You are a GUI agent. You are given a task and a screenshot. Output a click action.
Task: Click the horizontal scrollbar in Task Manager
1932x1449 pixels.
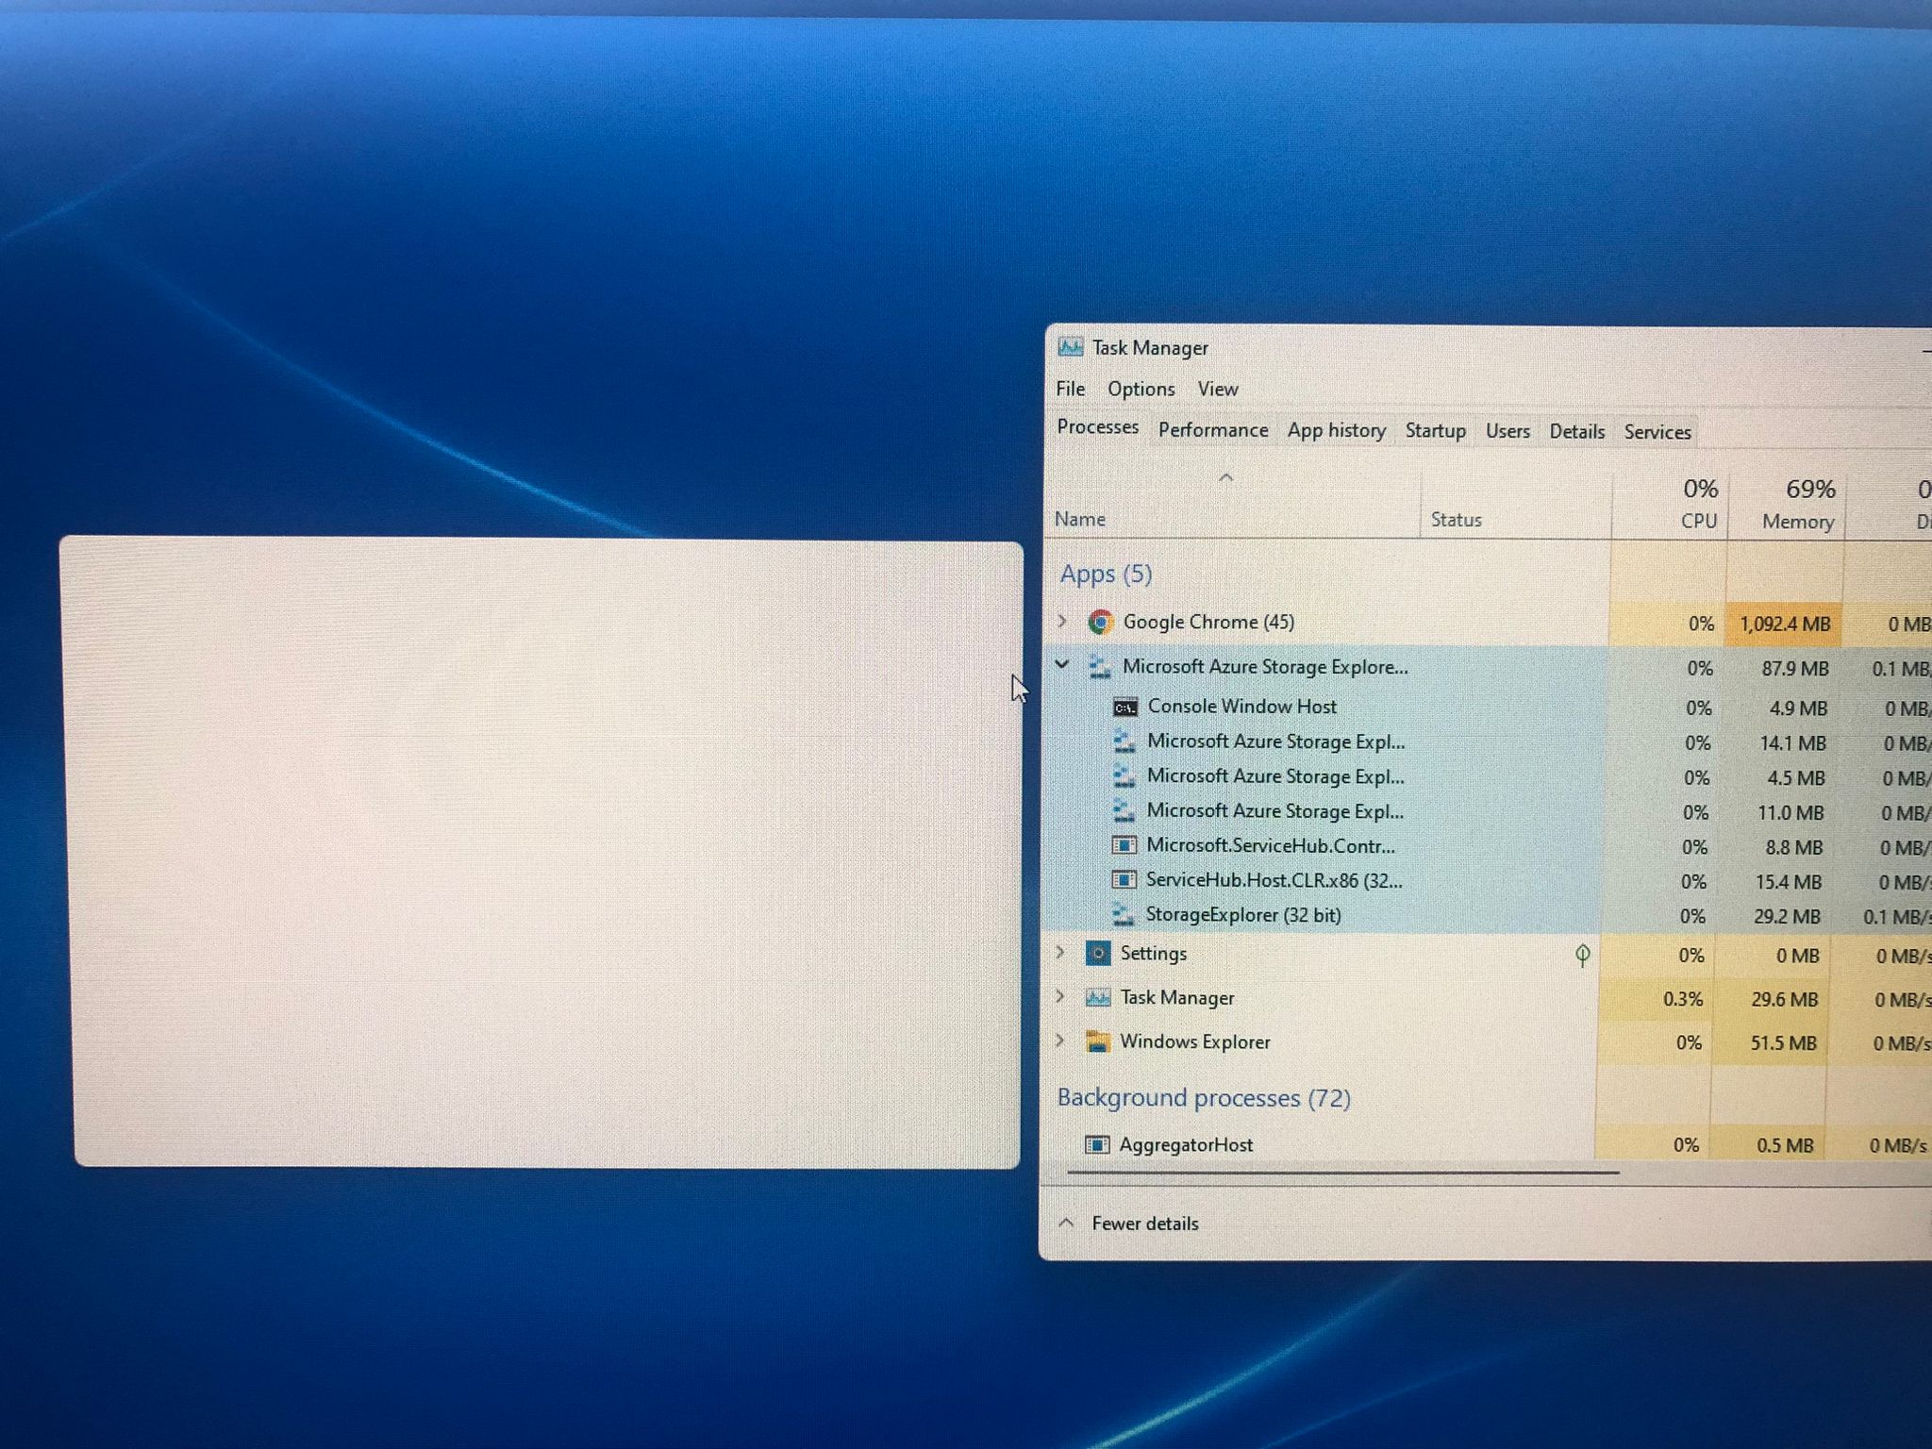1343,1173
